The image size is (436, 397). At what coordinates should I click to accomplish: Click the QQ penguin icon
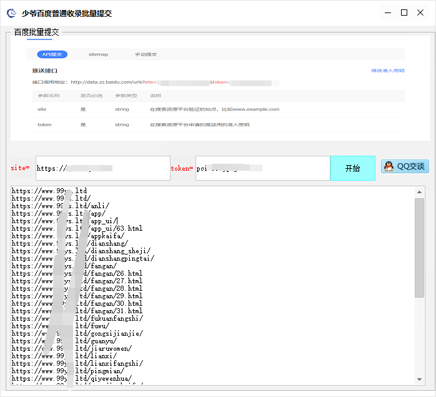click(x=389, y=166)
